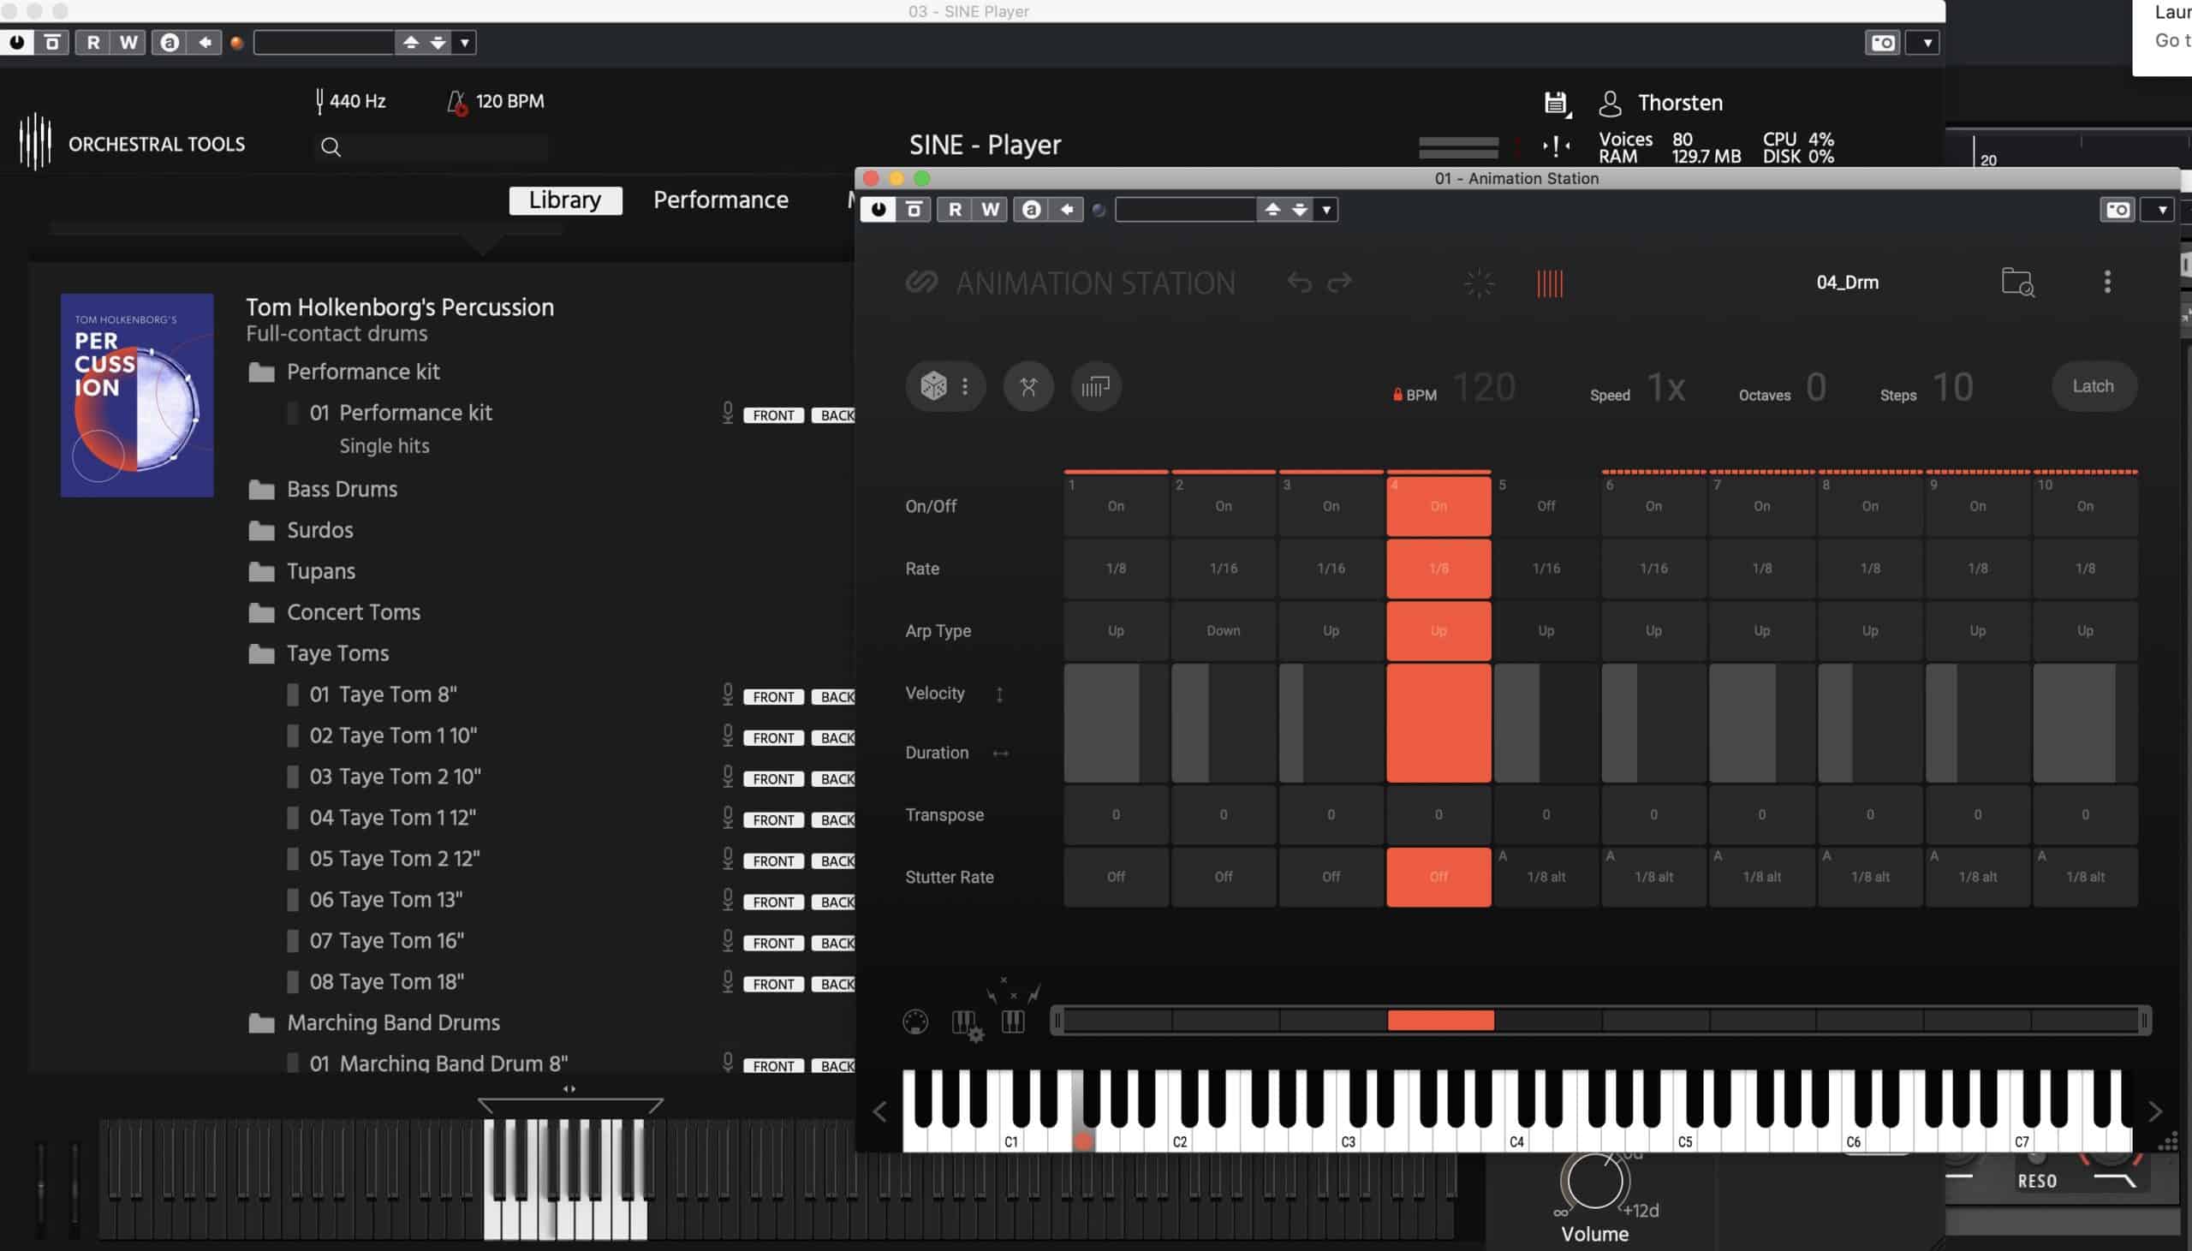Click the microphone icon for 01 Performance kit

728,414
